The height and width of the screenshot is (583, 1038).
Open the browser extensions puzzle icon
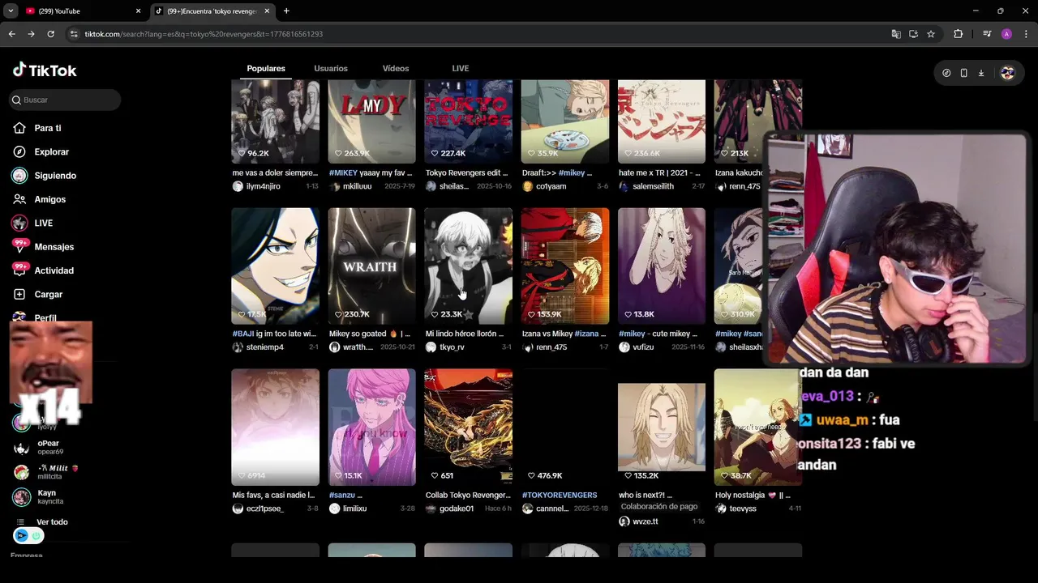(x=959, y=34)
